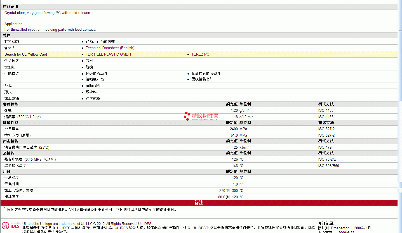Select the 密度 row label

pyautogui.click(x=8, y=111)
